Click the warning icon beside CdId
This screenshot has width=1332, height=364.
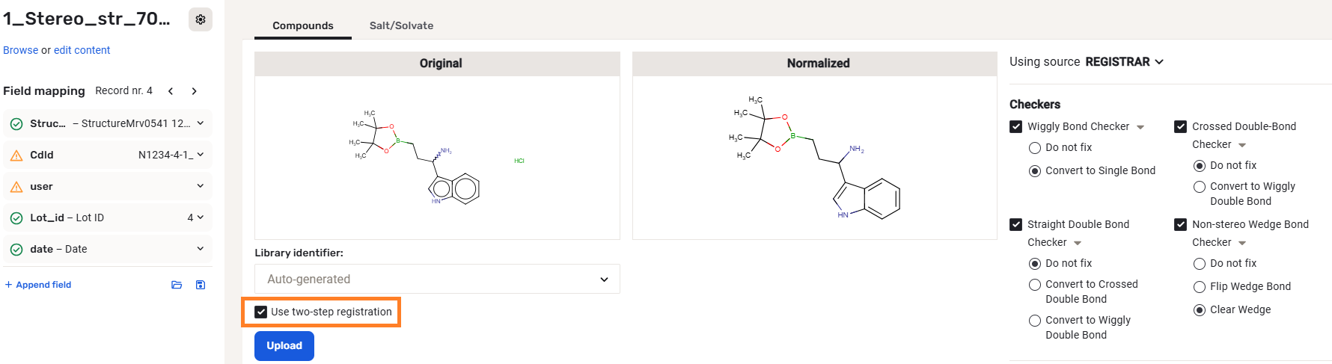coord(16,155)
